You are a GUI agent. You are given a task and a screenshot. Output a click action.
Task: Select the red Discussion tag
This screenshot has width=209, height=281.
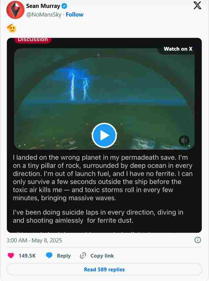coord(33,40)
